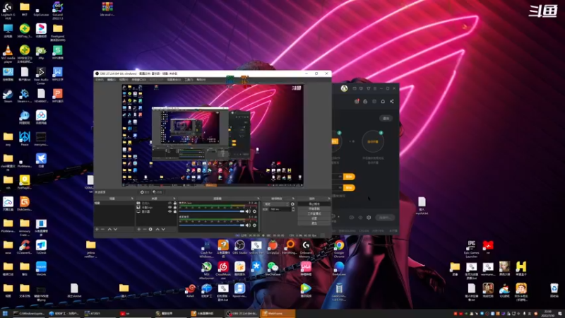Click the transition duration input field

pos(280,209)
